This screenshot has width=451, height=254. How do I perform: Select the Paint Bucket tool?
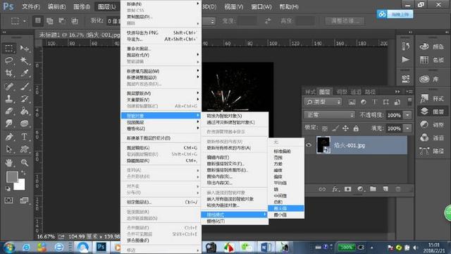(x=25, y=111)
